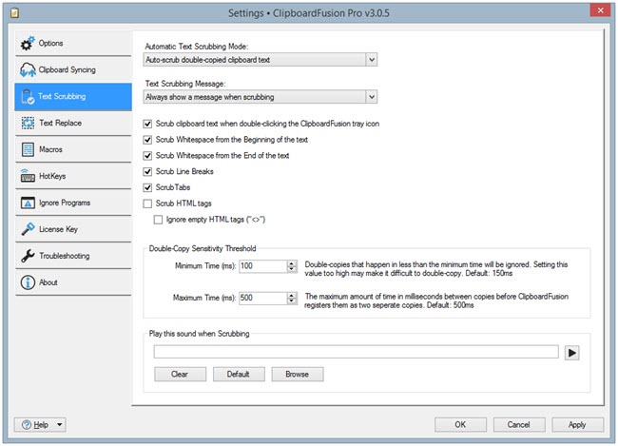Image resolution: width=618 pixels, height=446 pixels.
Task: Increase the Minimum Time value
Action: [292, 263]
